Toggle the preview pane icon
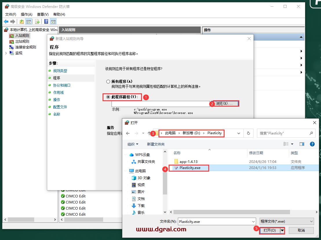321x240 pixels. (x=302, y=144)
